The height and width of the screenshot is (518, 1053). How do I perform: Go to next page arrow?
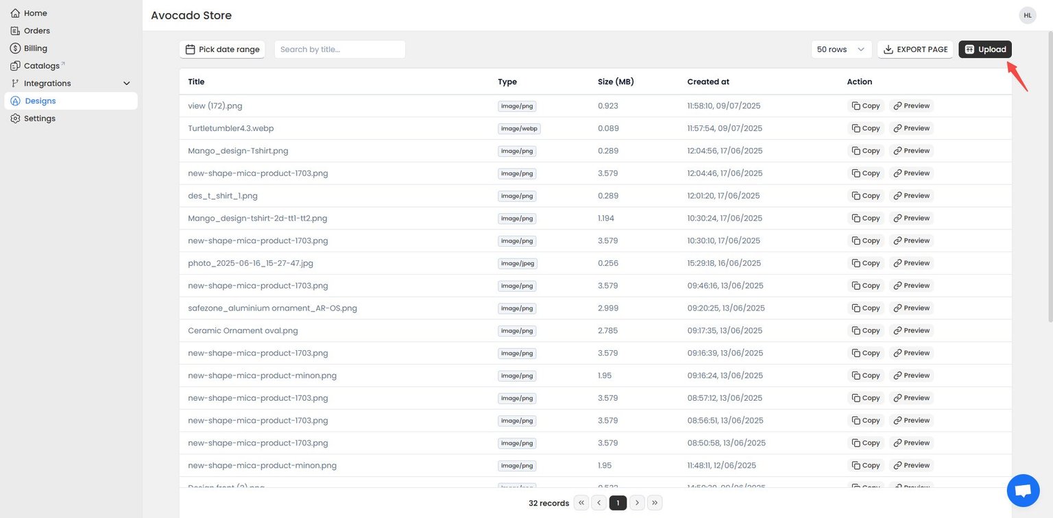(637, 503)
